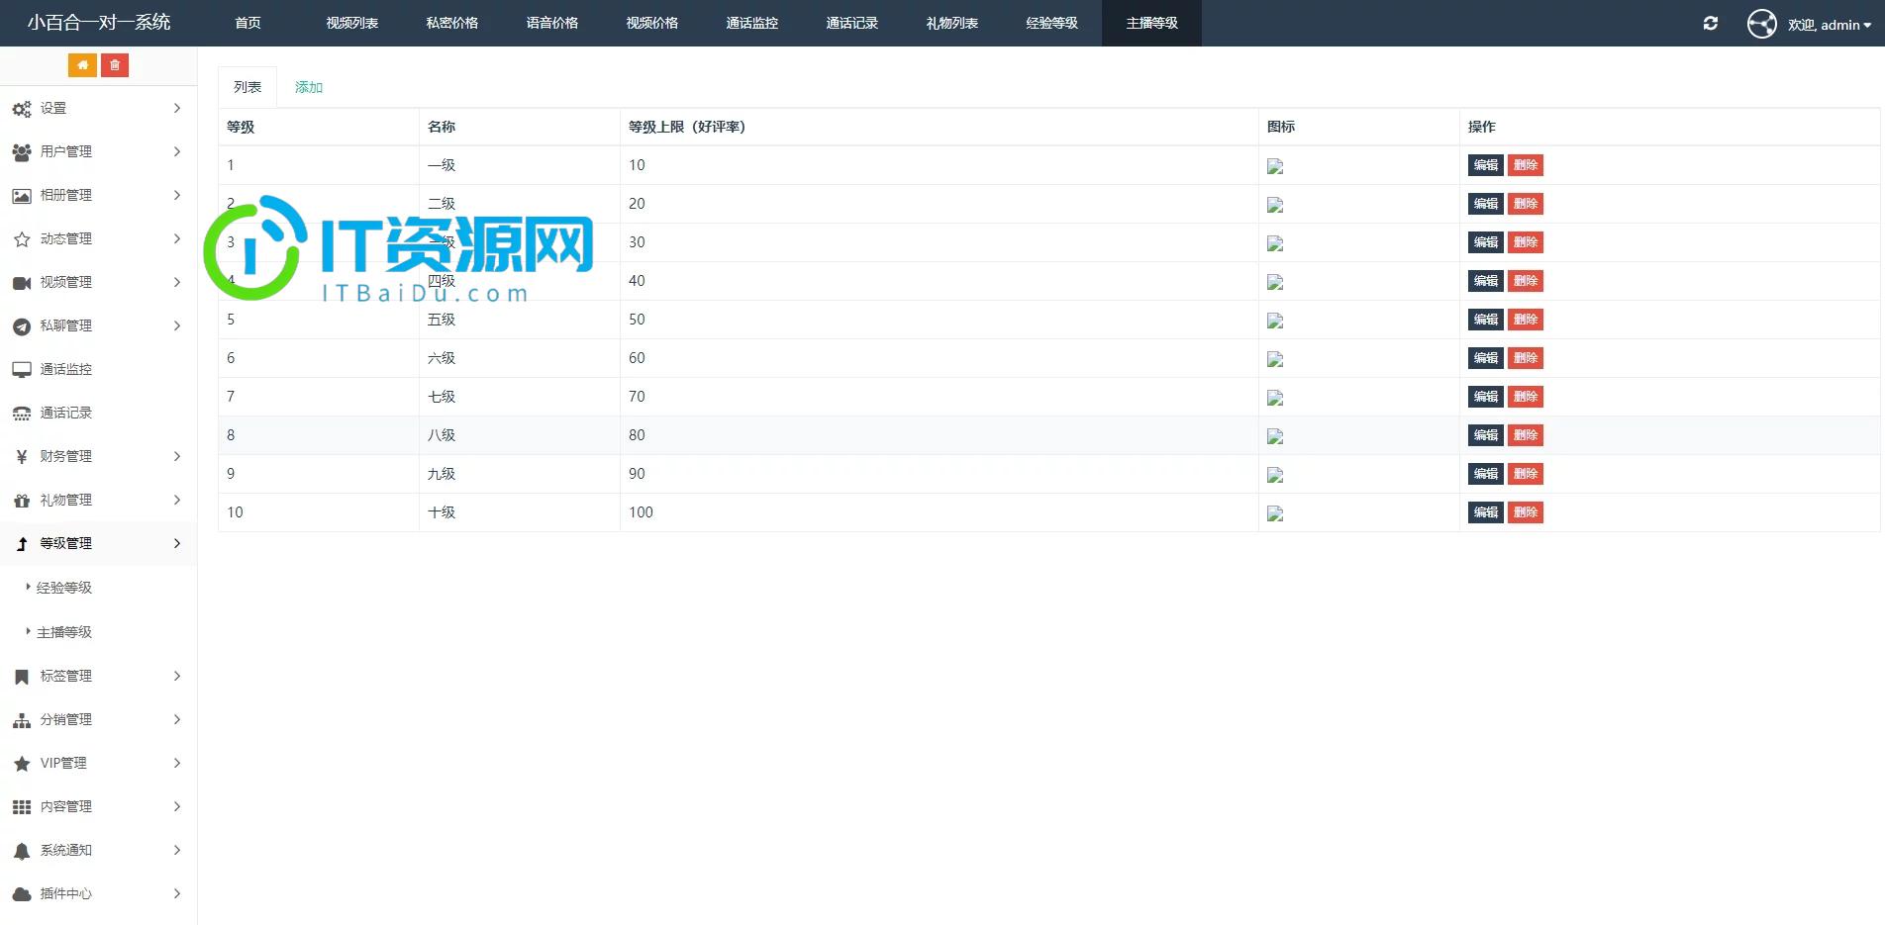The height and width of the screenshot is (925, 1885).
Task: Click the picture icon beside 相册管理
Action: point(22,196)
